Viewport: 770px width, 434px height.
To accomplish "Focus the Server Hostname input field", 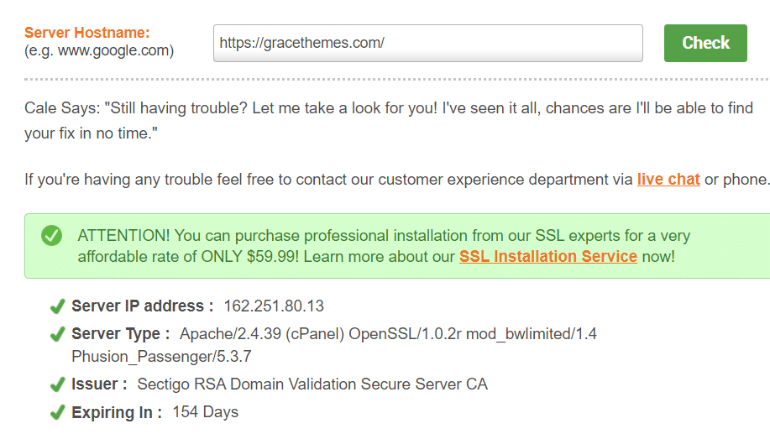I will click(x=427, y=43).
